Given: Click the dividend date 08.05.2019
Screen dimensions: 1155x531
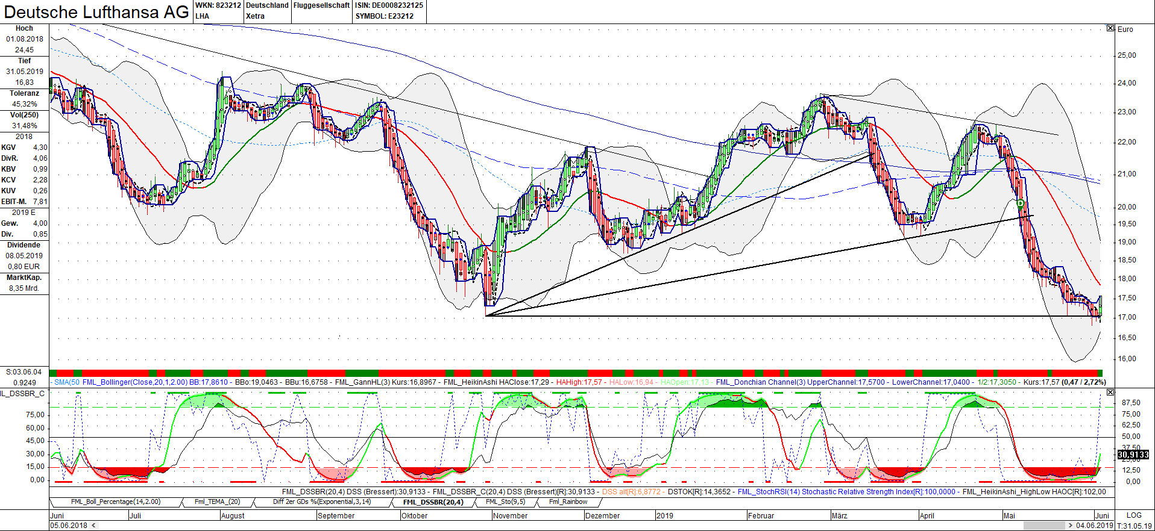Looking at the screenshot, I should coord(24,256).
